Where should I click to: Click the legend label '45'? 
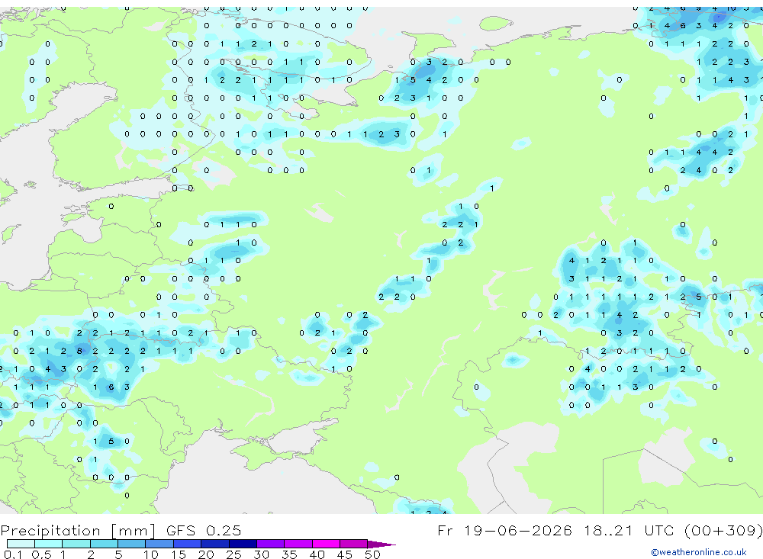coord(345,554)
